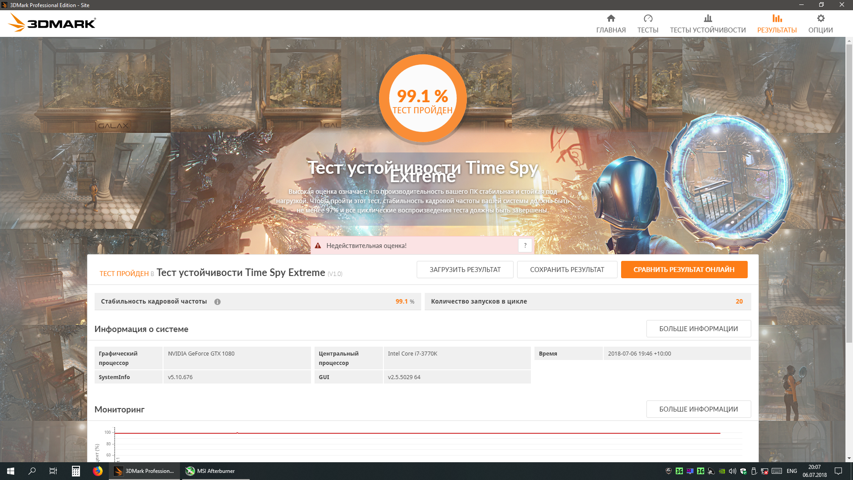The image size is (853, 480).
Task: Switch to the Результаты tab
Action: (x=777, y=23)
